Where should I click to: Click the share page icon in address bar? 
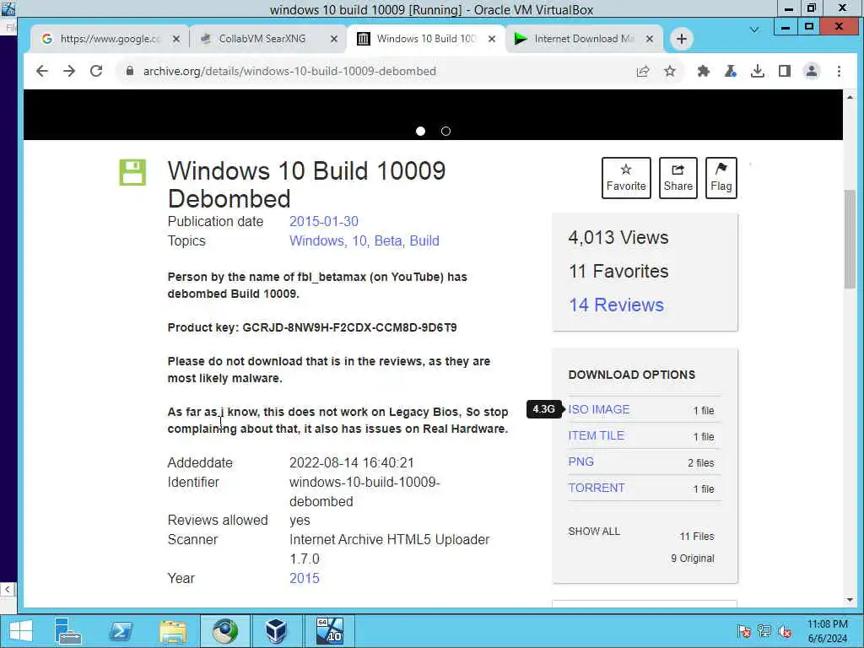click(642, 71)
